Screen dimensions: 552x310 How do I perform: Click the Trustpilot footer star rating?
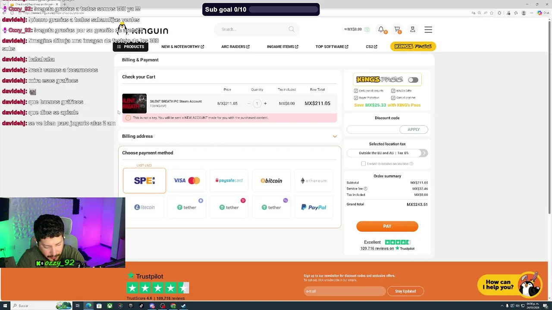point(158,288)
